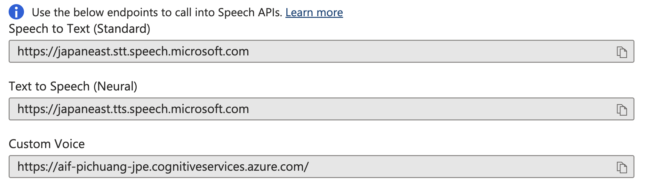
Task: Open the Learn more link
Action: tap(314, 12)
